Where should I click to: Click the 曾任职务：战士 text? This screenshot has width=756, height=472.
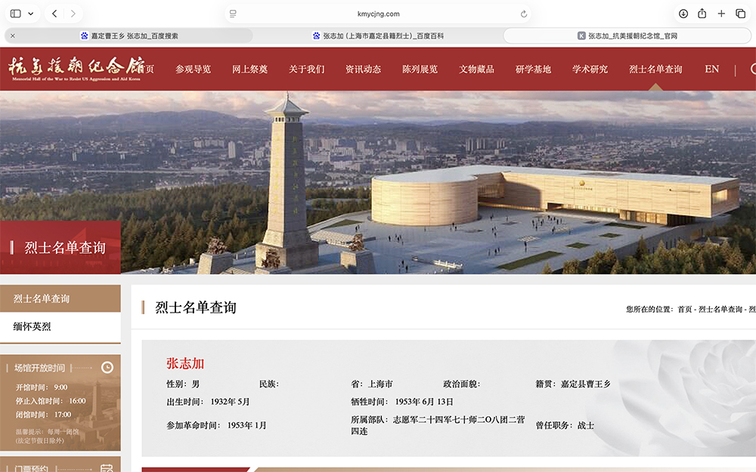coord(565,425)
